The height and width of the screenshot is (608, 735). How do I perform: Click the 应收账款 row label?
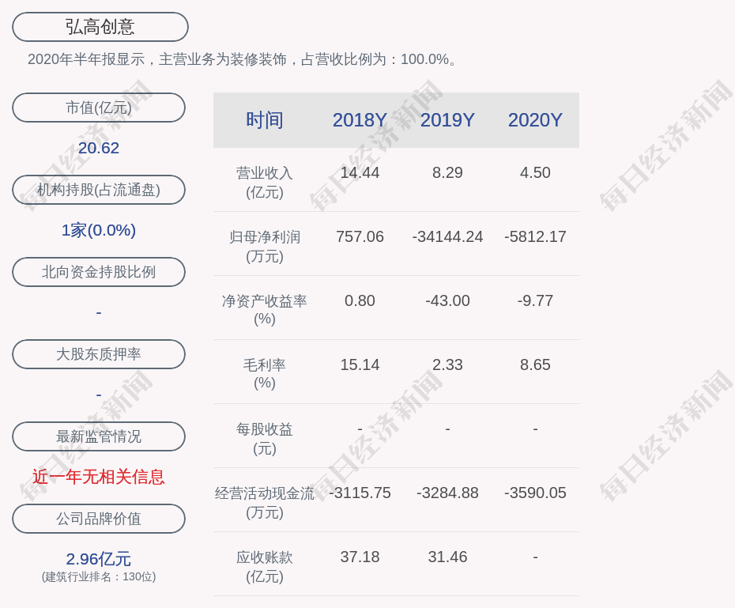point(265,566)
